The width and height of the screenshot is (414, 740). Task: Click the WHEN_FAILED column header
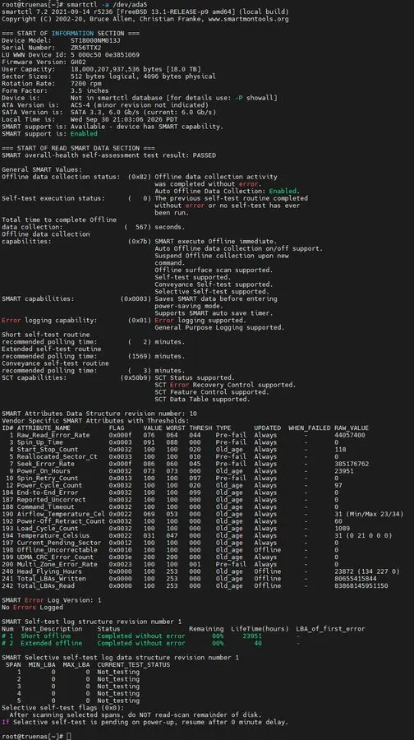pos(310,428)
